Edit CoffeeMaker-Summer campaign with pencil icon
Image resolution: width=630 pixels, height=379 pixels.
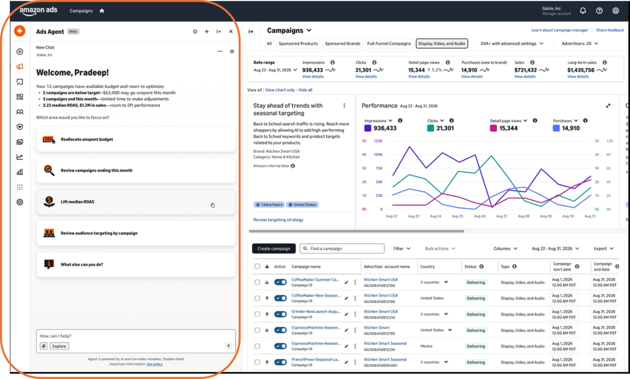(346, 282)
